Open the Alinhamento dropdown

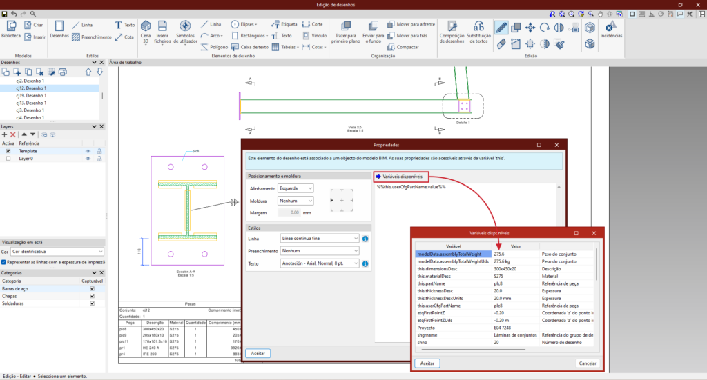click(296, 188)
